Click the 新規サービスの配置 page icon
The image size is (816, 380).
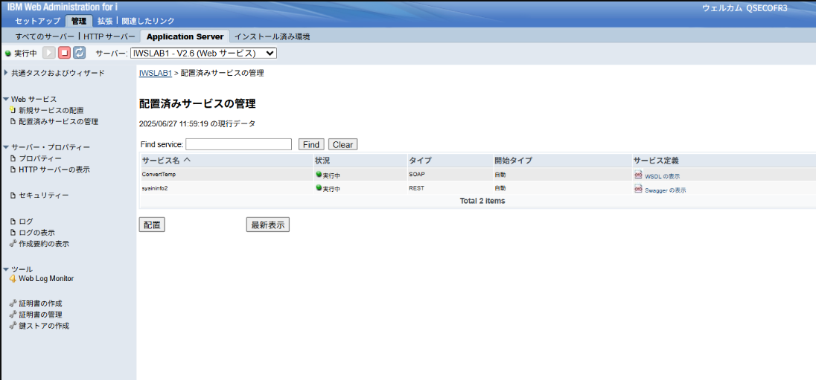(x=13, y=110)
